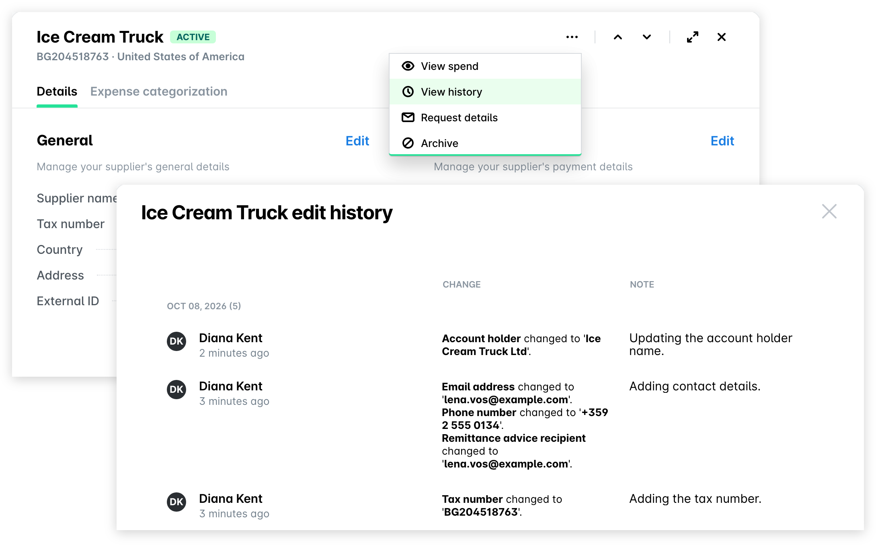Click note 'Adding contact details.'
The image size is (876, 547).
695,386
